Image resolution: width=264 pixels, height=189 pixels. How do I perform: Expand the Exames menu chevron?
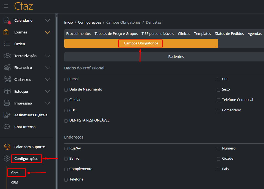tap(48, 32)
